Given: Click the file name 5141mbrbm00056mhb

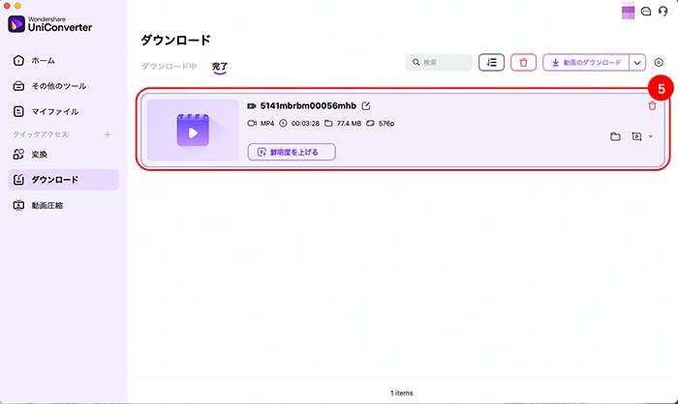Looking at the screenshot, I should [308, 105].
